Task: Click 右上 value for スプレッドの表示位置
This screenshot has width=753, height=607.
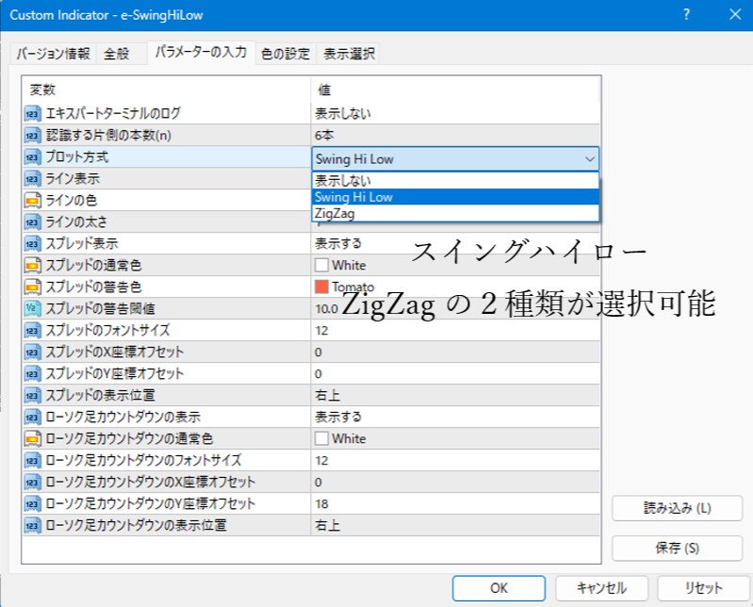Action: pos(455,395)
